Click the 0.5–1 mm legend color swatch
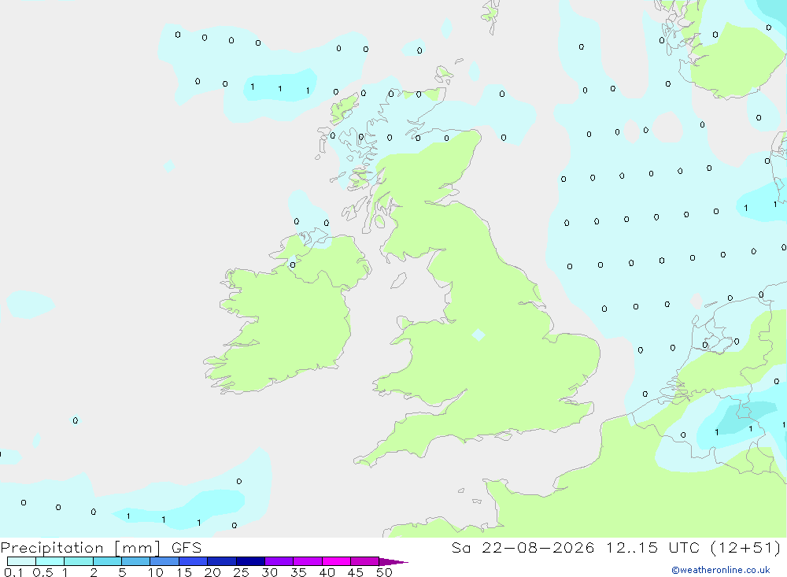787x577 pixels. coord(50,561)
